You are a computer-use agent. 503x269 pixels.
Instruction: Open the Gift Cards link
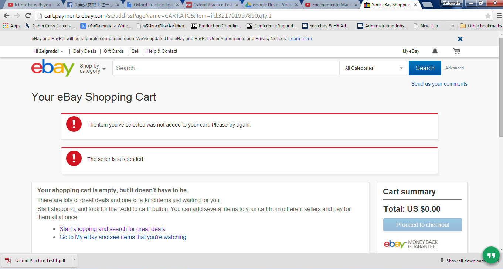(114, 51)
